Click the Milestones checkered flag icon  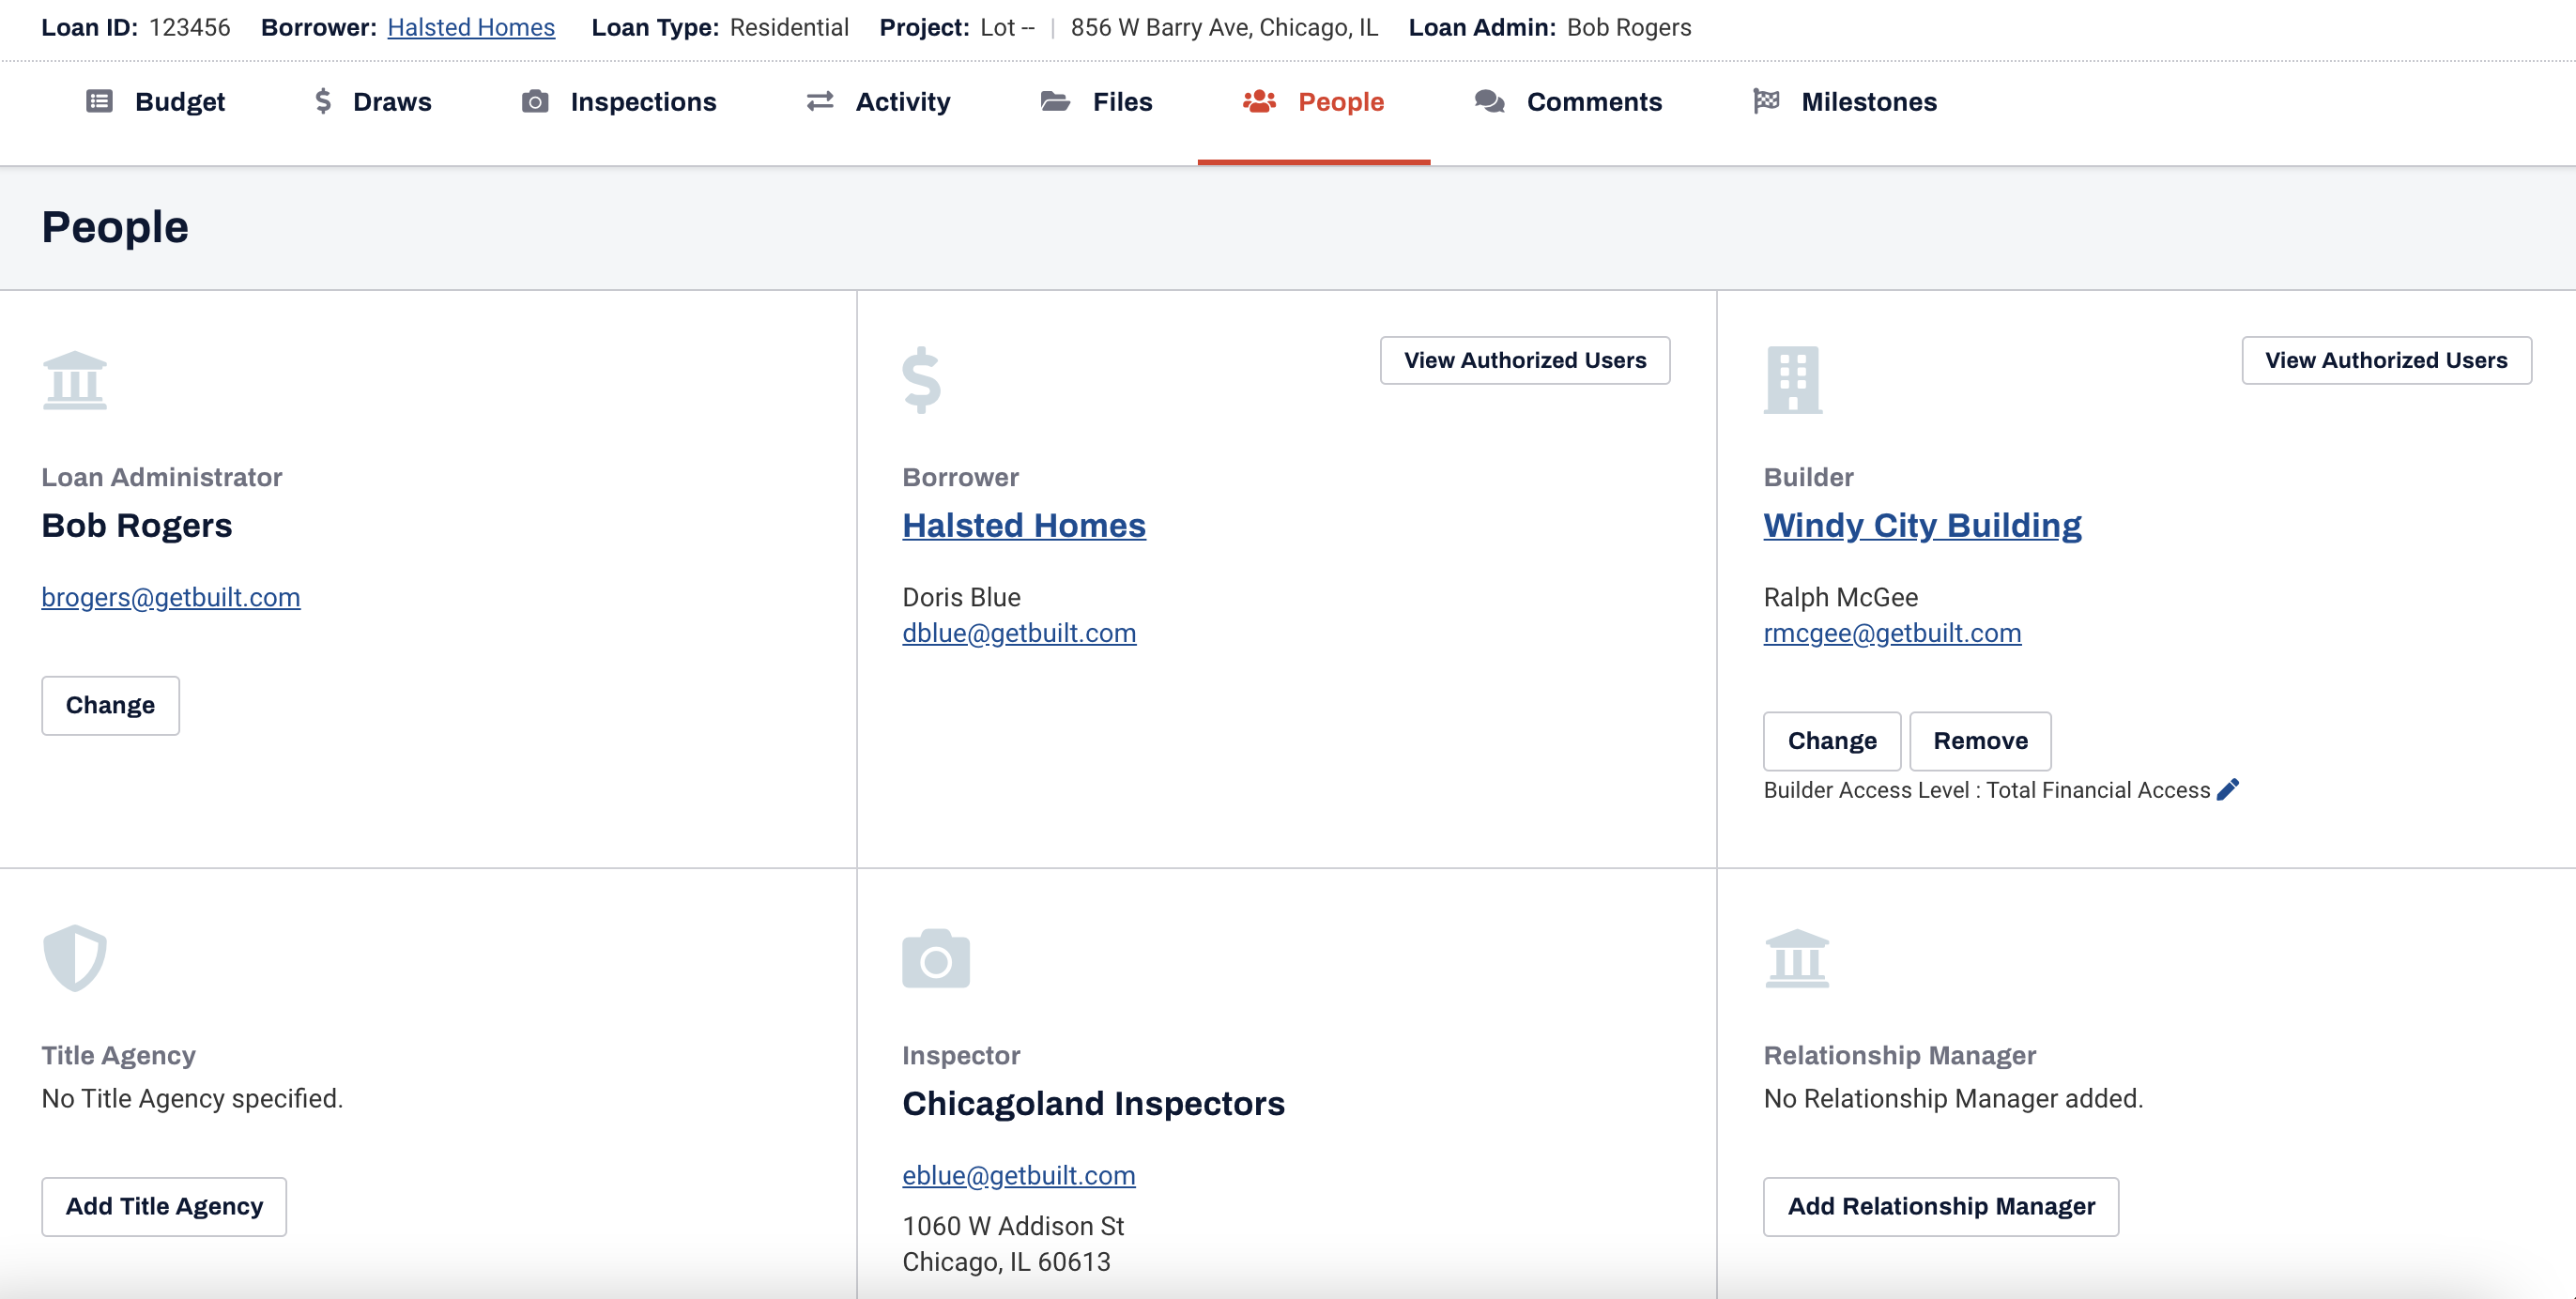coord(1766,101)
